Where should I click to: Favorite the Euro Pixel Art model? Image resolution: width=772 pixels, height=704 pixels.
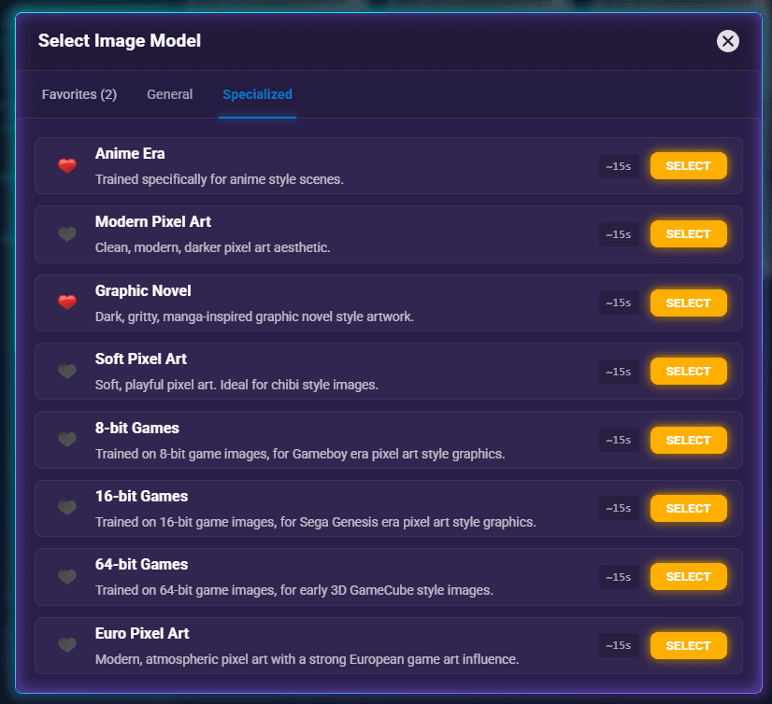(x=67, y=645)
